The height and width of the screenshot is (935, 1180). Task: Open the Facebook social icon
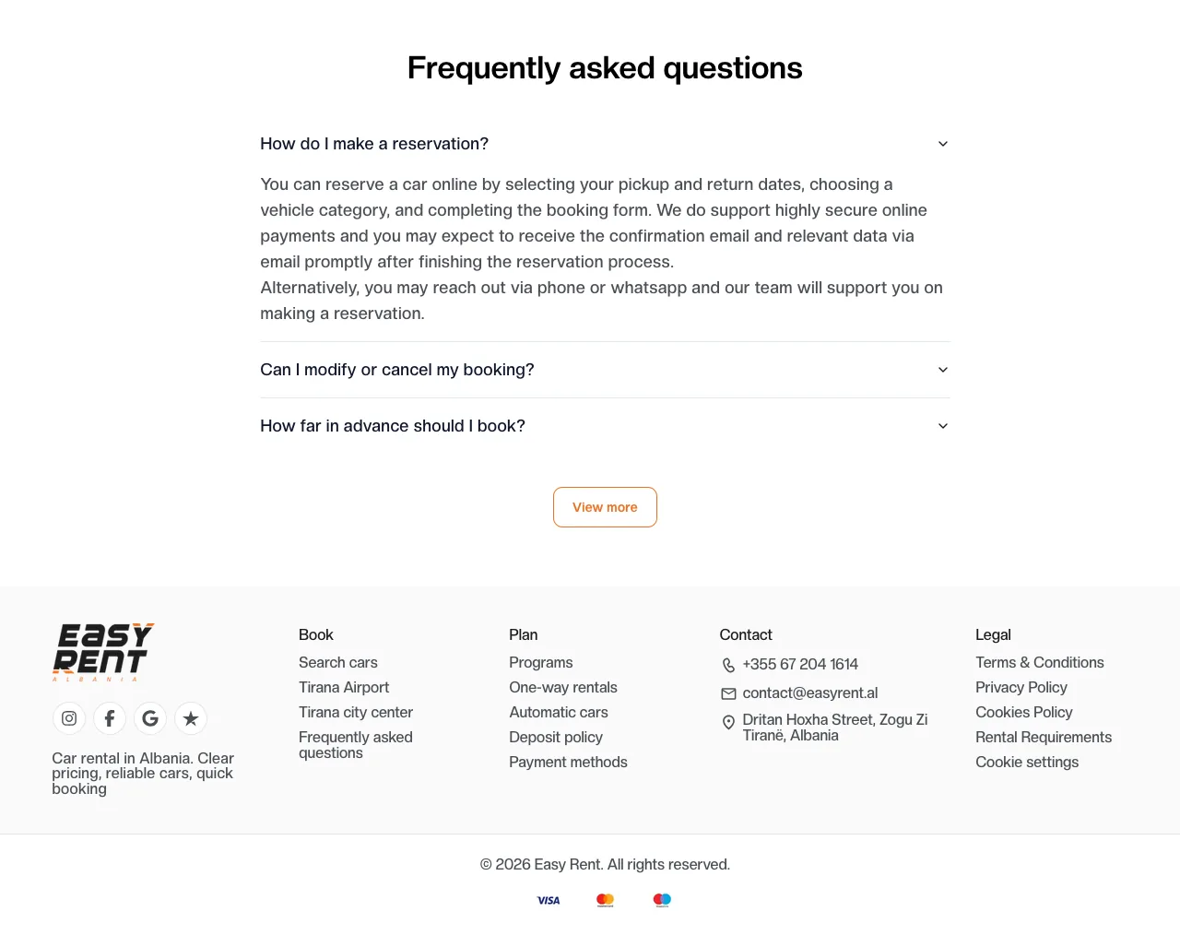coord(110,718)
